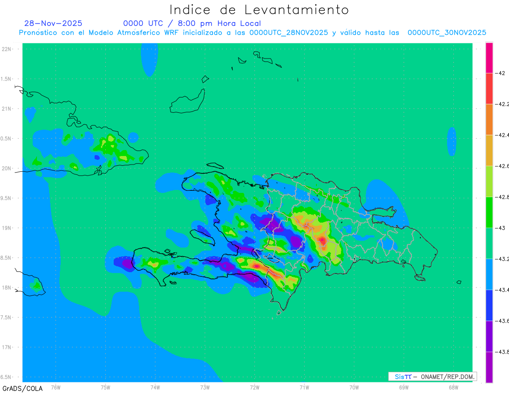Click the '17N' latitude label
This screenshot has height=393, width=509.
pyautogui.click(x=7, y=347)
